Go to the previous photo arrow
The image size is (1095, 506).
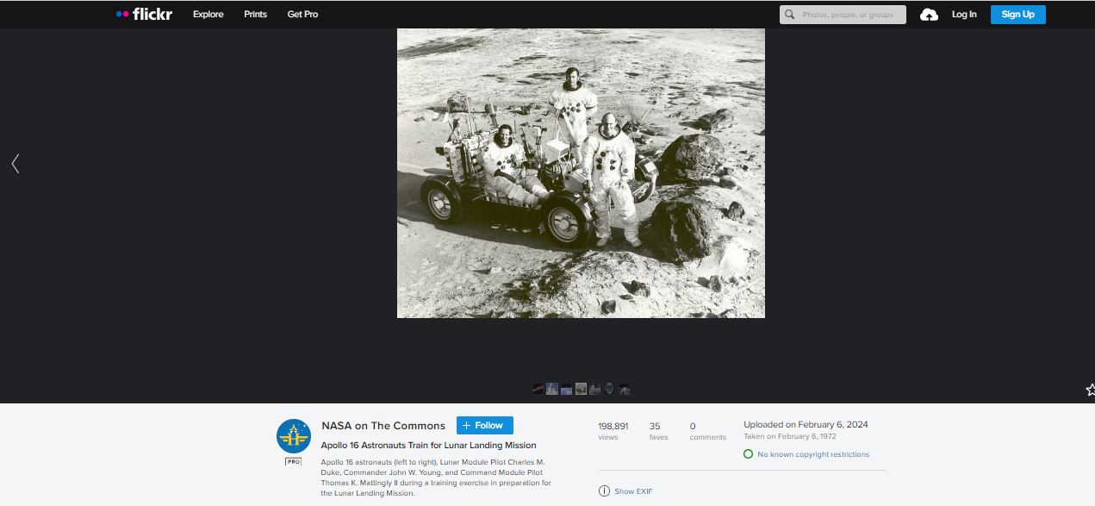tap(15, 163)
